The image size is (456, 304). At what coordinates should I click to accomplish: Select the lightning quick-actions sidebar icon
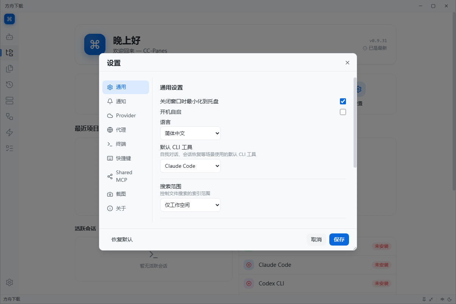coord(9,132)
